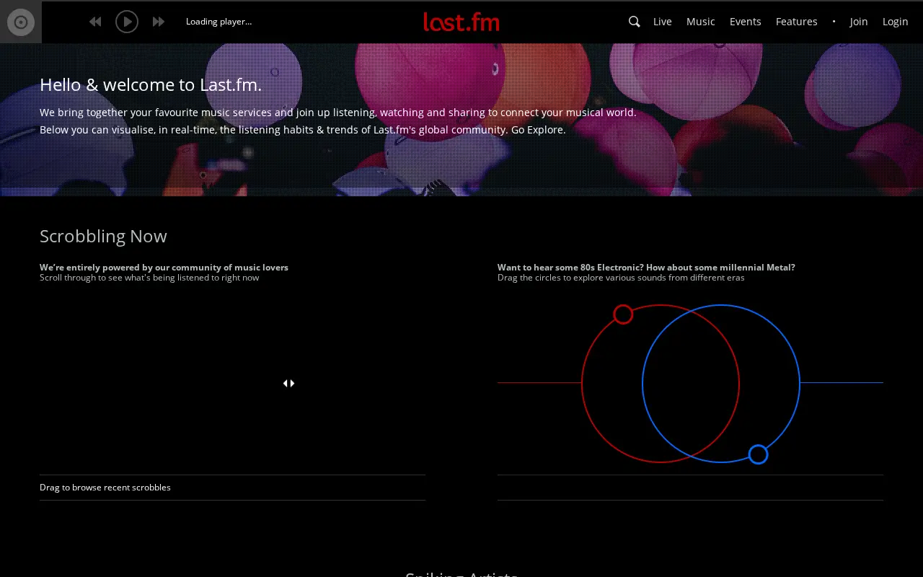
Task: Click 'Drag the circles to explore' text
Action: pos(554,278)
